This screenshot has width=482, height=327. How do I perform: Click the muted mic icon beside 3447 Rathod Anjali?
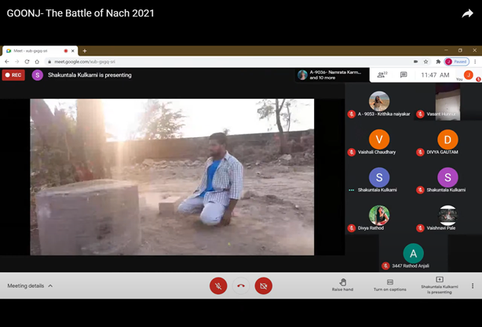tap(385, 266)
